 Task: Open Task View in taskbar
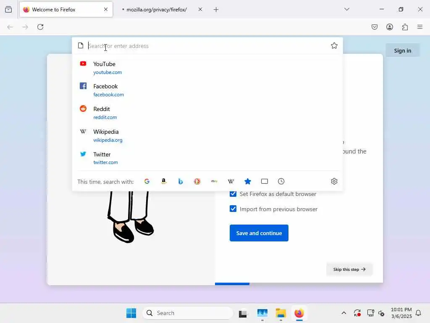coord(243,313)
